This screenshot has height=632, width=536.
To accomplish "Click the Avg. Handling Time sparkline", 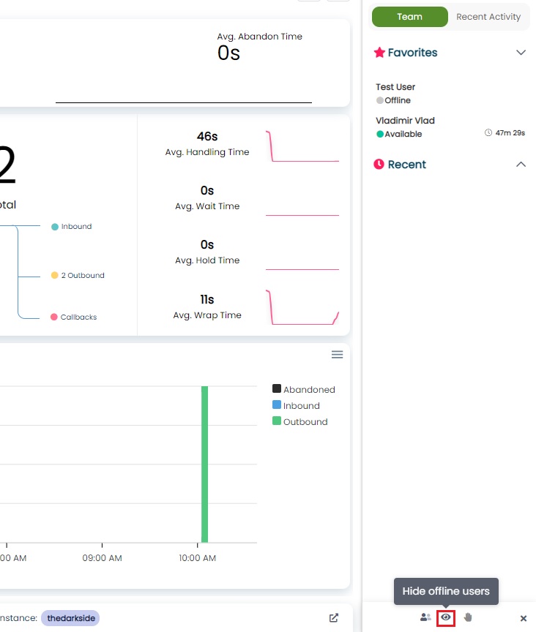I will tap(302, 146).
